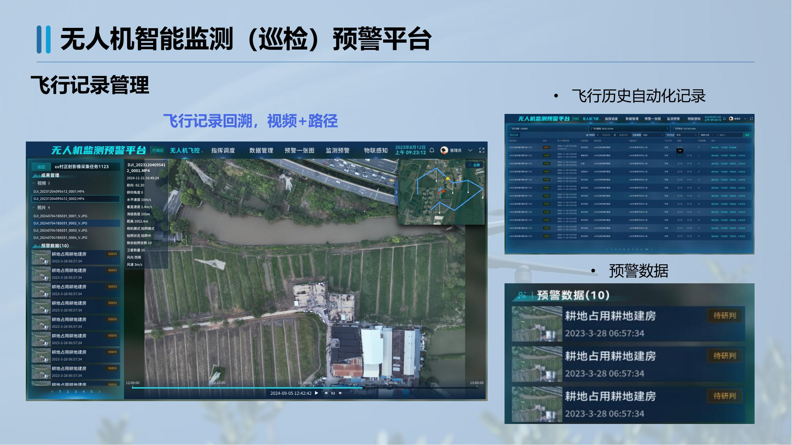Collapse the 照片 file group
Screen dimensions: 792x445
point(34,208)
